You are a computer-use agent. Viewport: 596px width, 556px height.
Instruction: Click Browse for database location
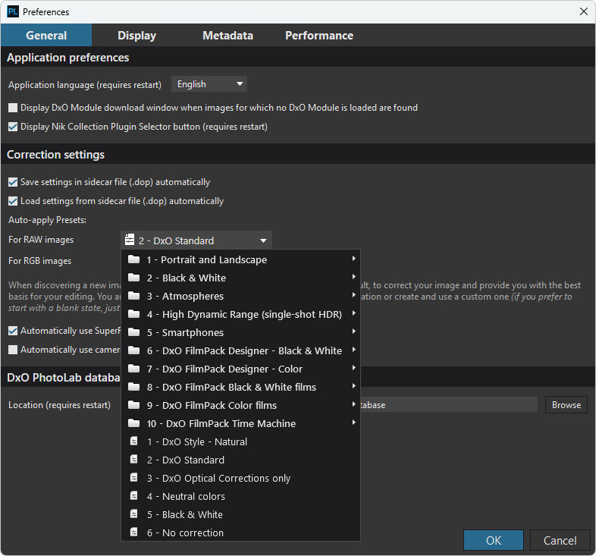pos(566,404)
